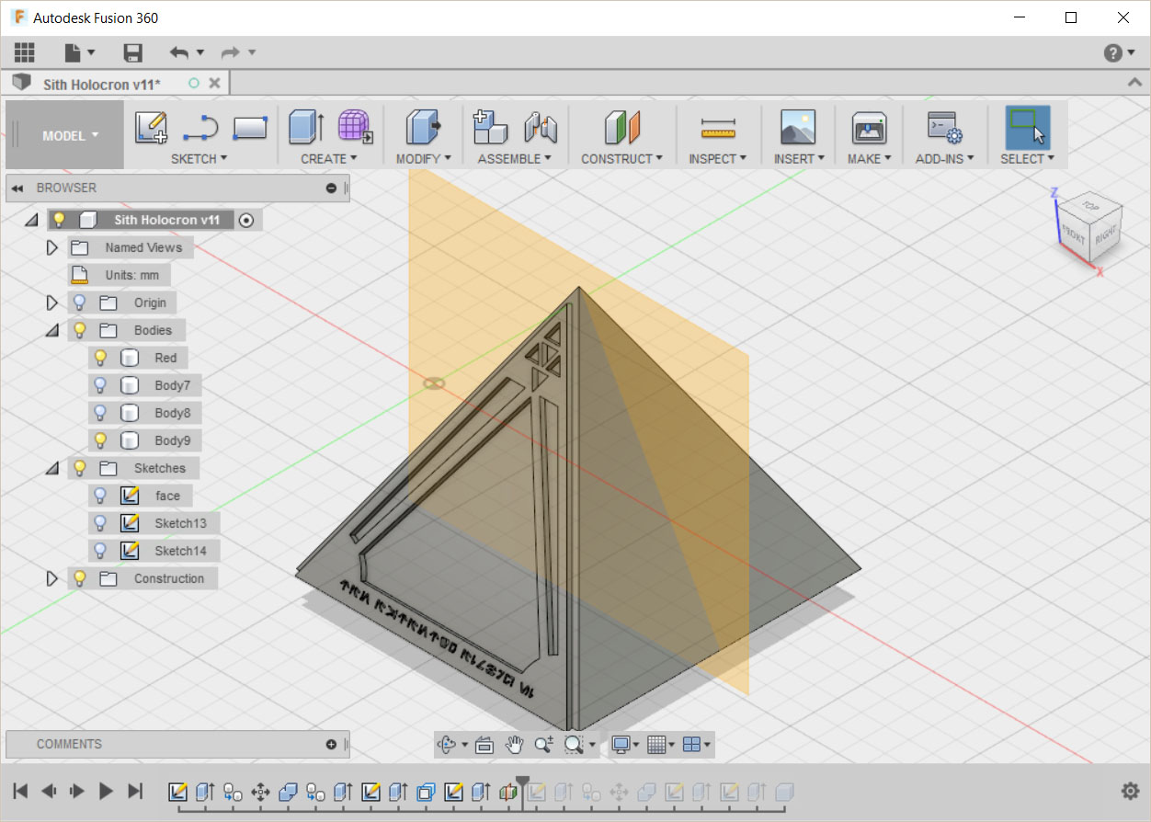Select the sketch Rectangle tool
The width and height of the screenshot is (1151, 822).
pyautogui.click(x=250, y=127)
